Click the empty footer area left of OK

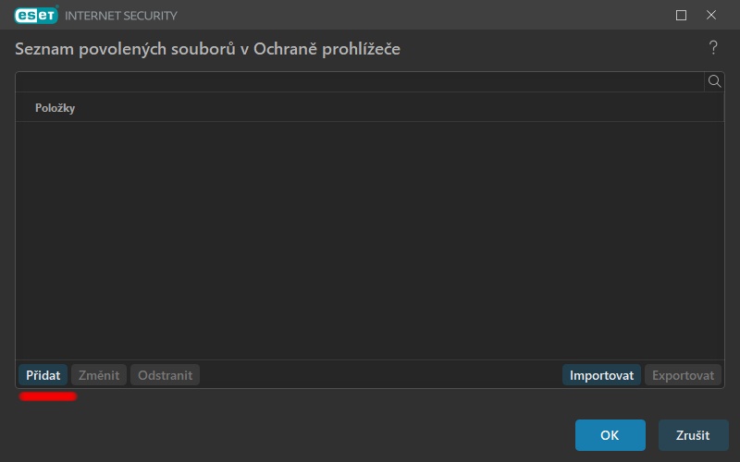(x=292, y=435)
